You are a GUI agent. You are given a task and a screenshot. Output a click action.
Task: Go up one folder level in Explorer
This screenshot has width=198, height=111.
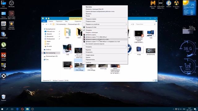click(x=51, y=24)
